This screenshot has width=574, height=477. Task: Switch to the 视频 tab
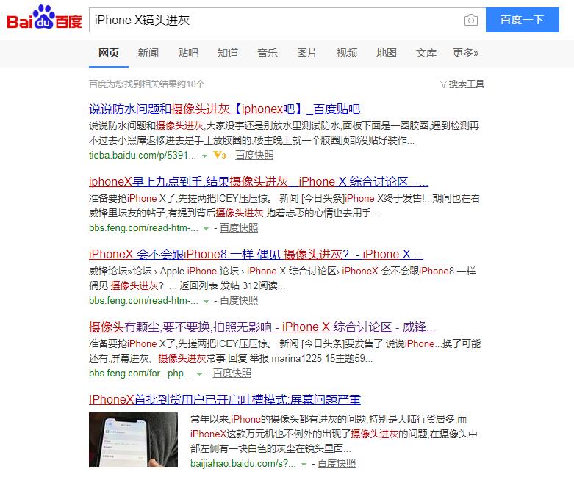[x=347, y=53]
